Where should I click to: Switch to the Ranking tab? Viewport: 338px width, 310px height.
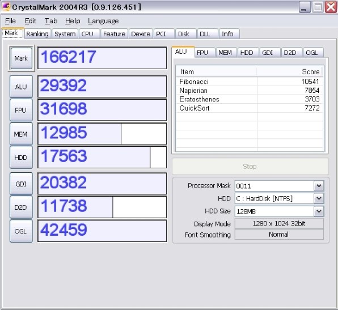pos(37,34)
